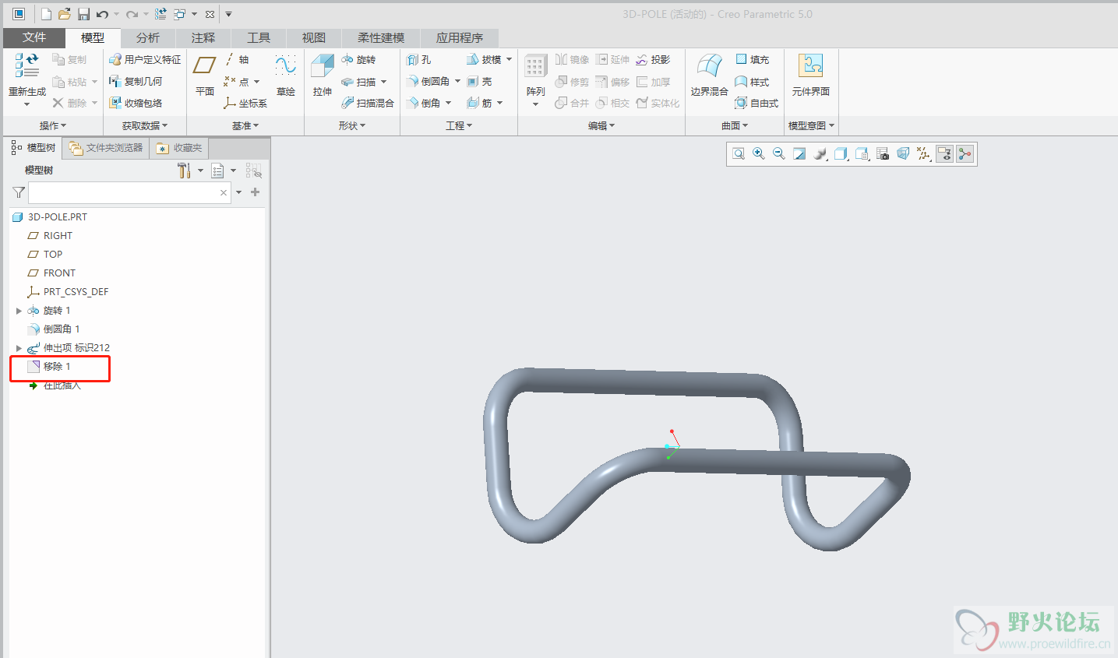The height and width of the screenshot is (658, 1118).
Task: Switch to 收藏夹 navigator tab
Action: click(x=180, y=147)
